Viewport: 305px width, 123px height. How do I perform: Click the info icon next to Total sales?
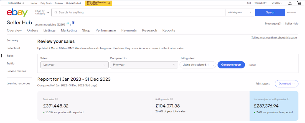pyautogui.click(x=56, y=99)
